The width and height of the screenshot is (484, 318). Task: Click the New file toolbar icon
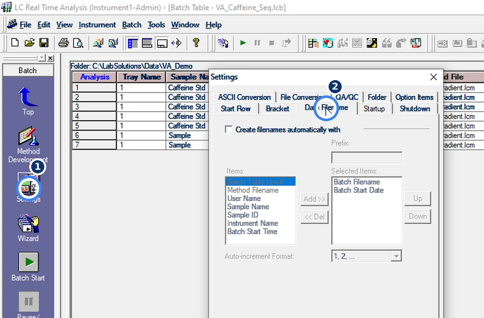coord(15,43)
